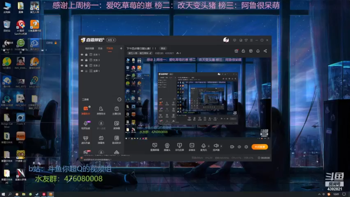This screenshot has height=197, width=350.
Task: Click the message icon right of the avatar
Action: pos(234,40)
